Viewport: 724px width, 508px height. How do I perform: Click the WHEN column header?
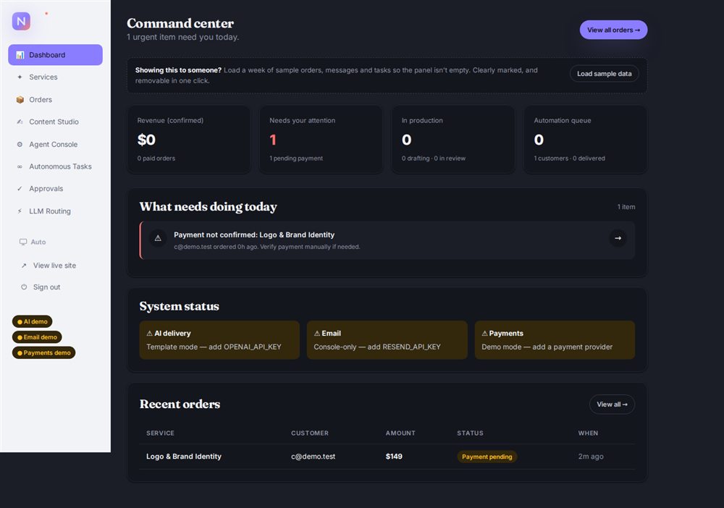(588, 433)
